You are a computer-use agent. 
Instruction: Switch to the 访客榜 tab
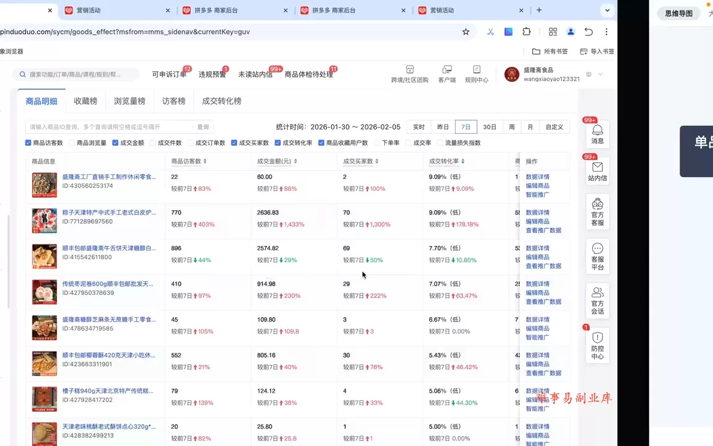pyautogui.click(x=174, y=101)
